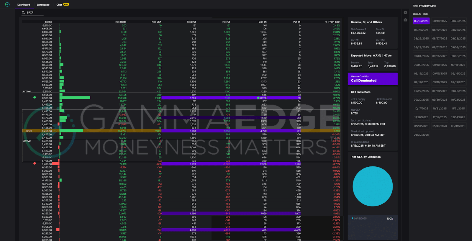The height and width of the screenshot is (241, 472).
Task: Click the green dot in the 6,250 Call OI cell
Action: [258, 98]
